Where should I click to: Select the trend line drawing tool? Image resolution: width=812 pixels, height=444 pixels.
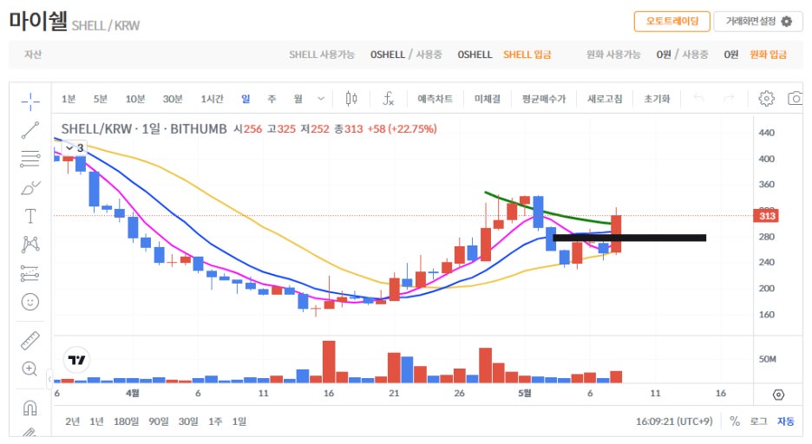(30, 130)
